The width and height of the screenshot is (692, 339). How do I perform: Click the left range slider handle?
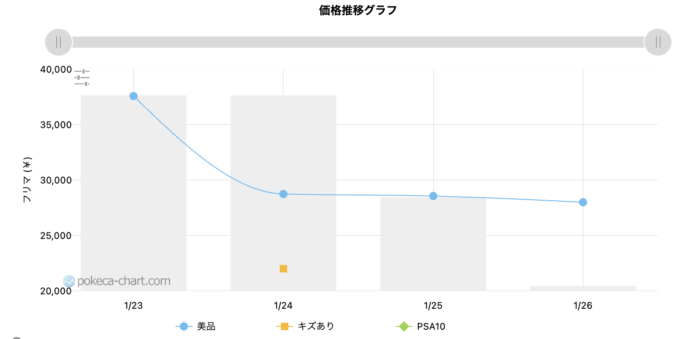point(59,42)
